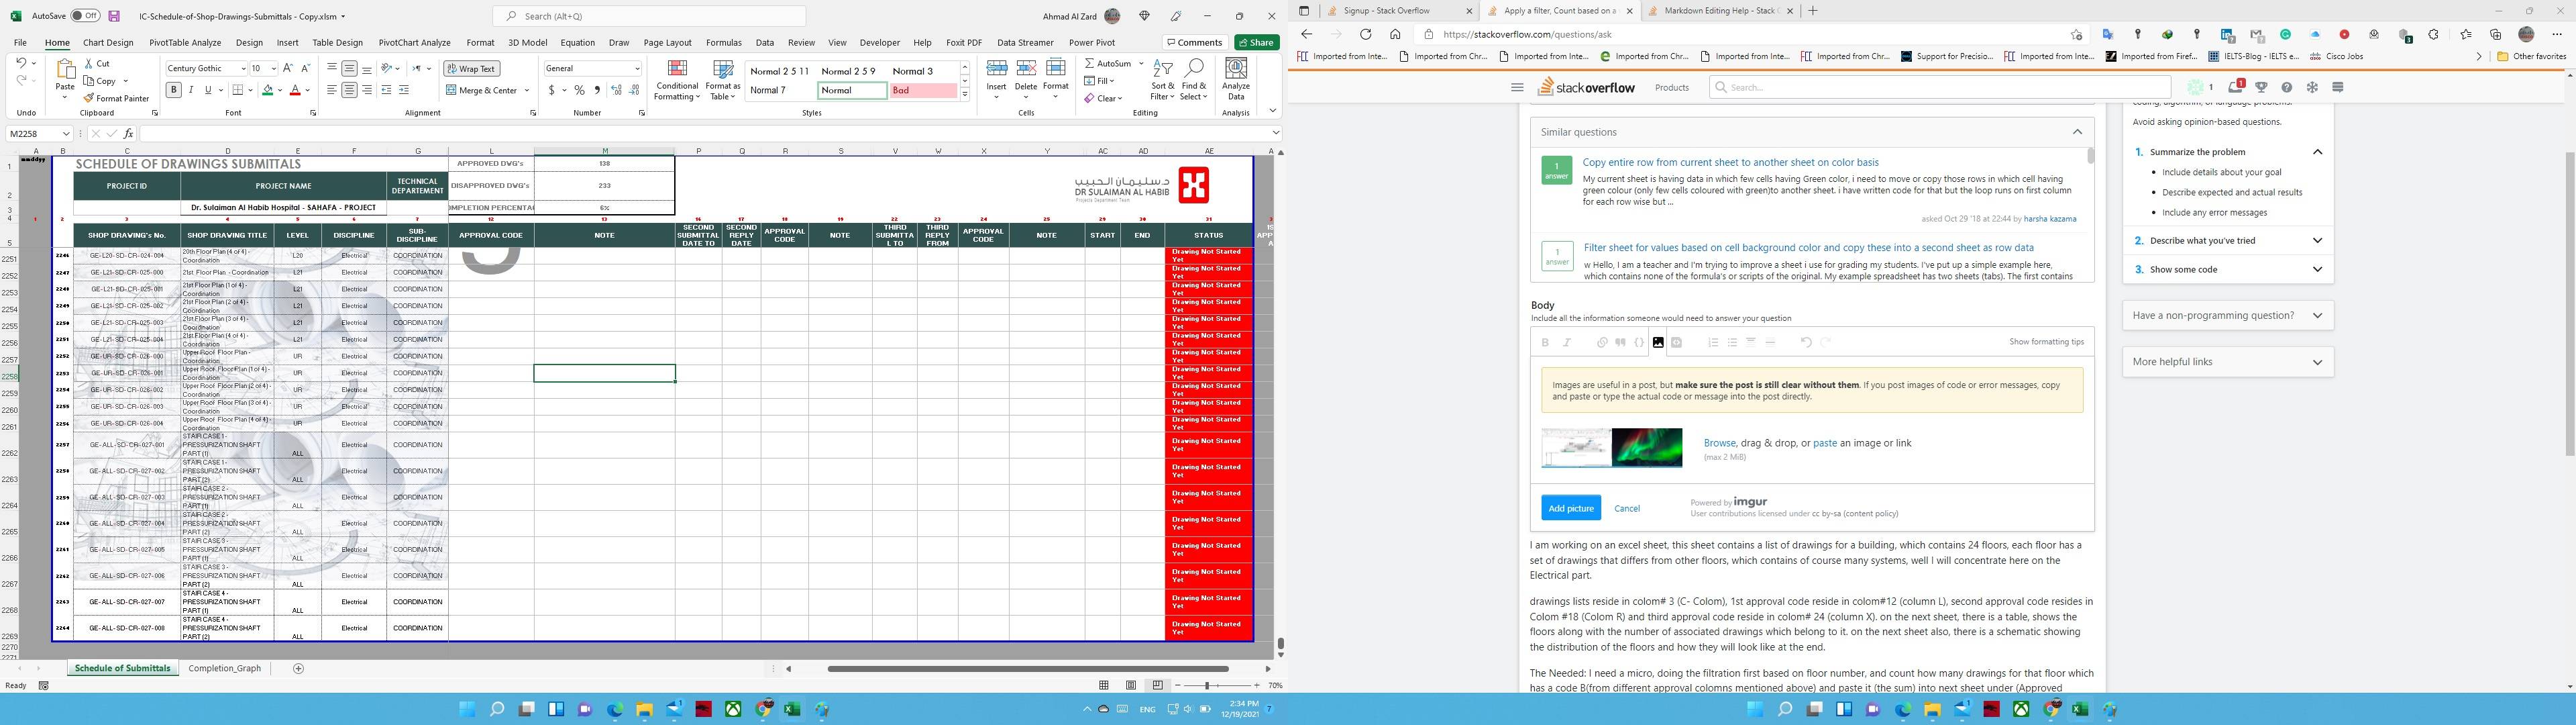The width and height of the screenshot is (2576, 725).
Task: Click the Comments button in Excel
Action: coord(1195,42)
